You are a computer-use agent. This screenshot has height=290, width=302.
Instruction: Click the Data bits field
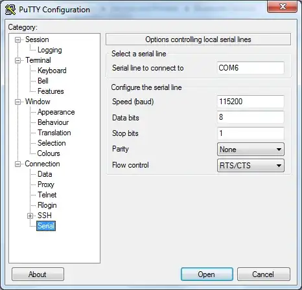pyautogui.click(x=251, y=117)
